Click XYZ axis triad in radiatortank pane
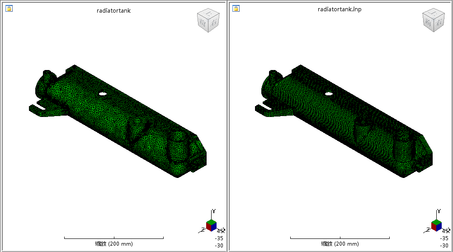Image resolution: width=453 pixels, height=252 pixels. point(211,222)
